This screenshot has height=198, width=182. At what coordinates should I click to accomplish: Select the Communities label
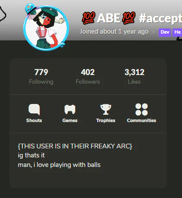click(142, 120)
